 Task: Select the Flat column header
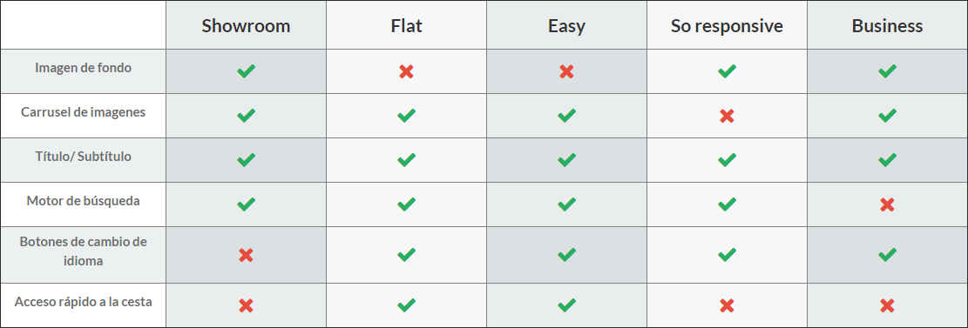click(406, 26)
